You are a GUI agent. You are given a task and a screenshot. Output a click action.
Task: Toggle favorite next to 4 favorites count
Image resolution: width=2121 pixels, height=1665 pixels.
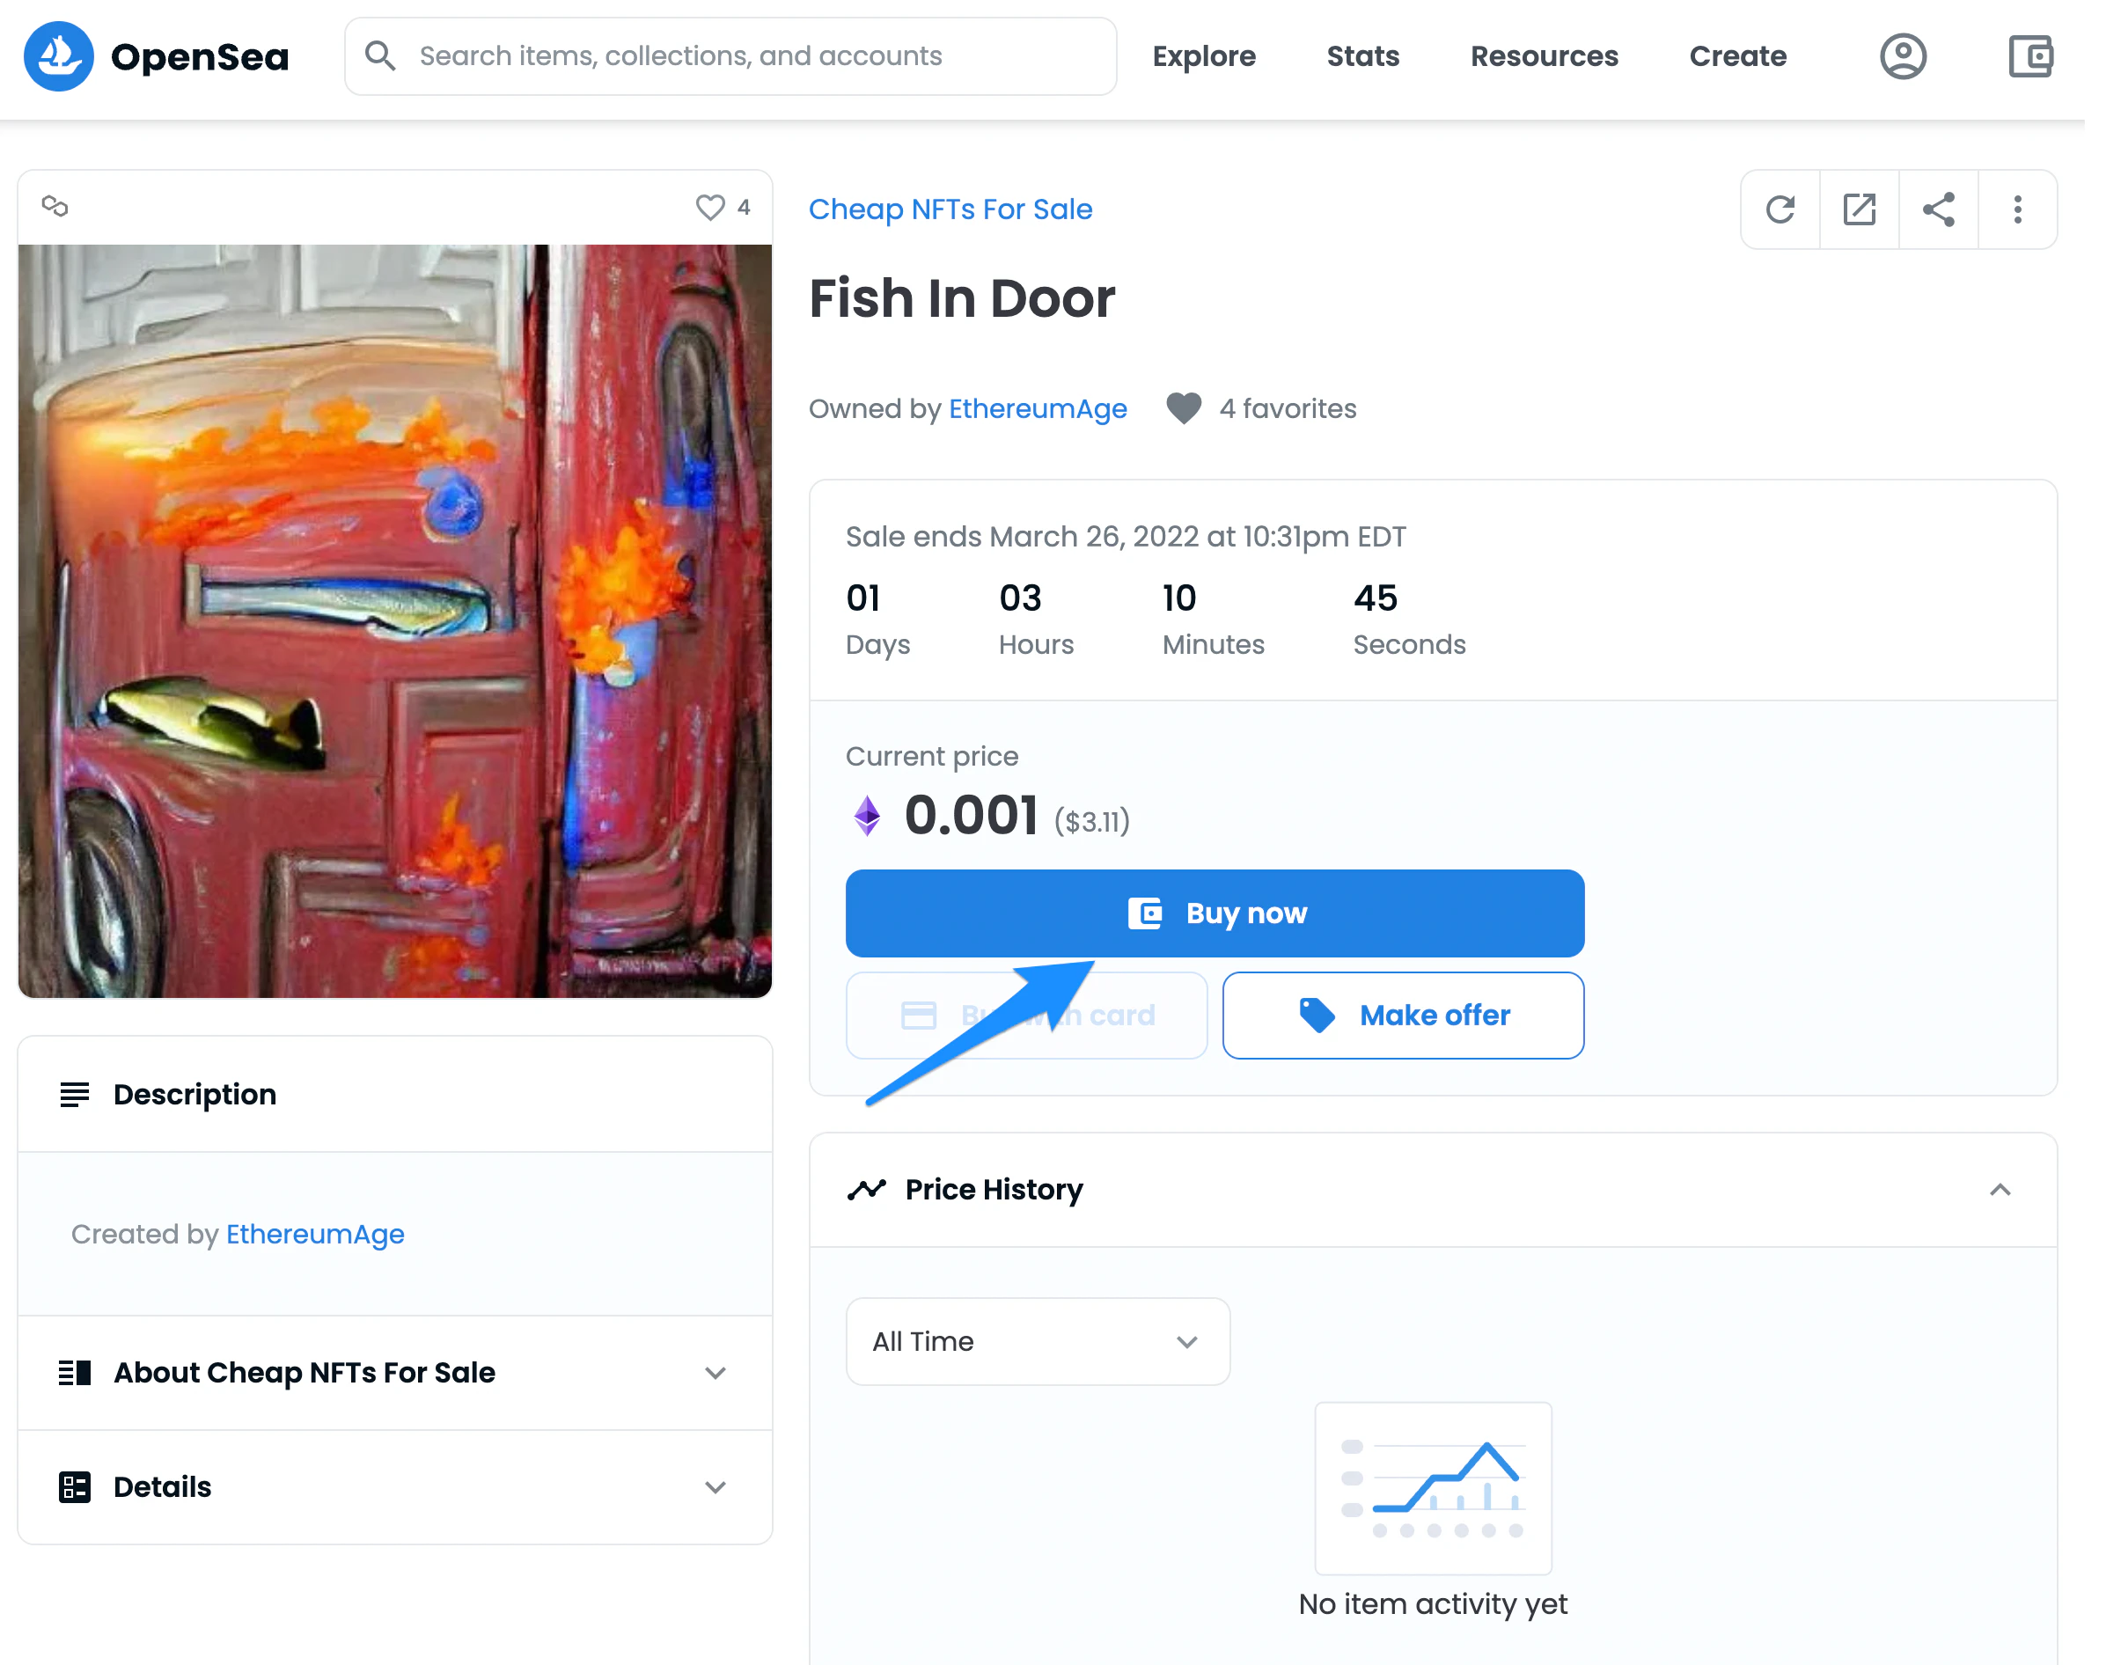click(1184, 408)
